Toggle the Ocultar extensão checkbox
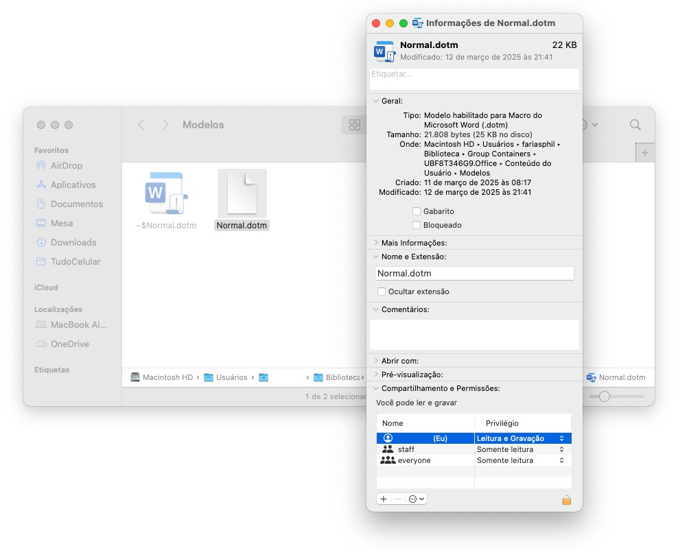678x559 pixels. coord(382,292)
